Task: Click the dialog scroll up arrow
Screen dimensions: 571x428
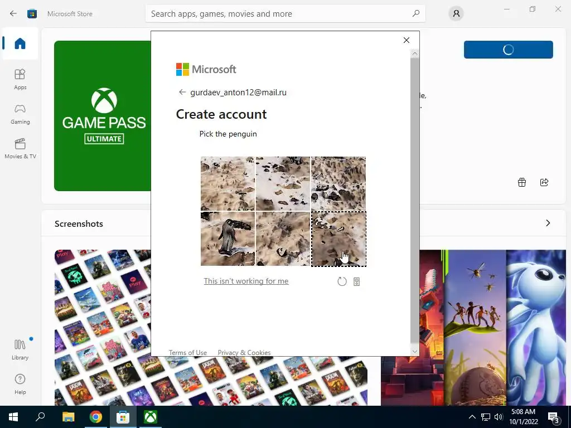Action: (414, 54)
